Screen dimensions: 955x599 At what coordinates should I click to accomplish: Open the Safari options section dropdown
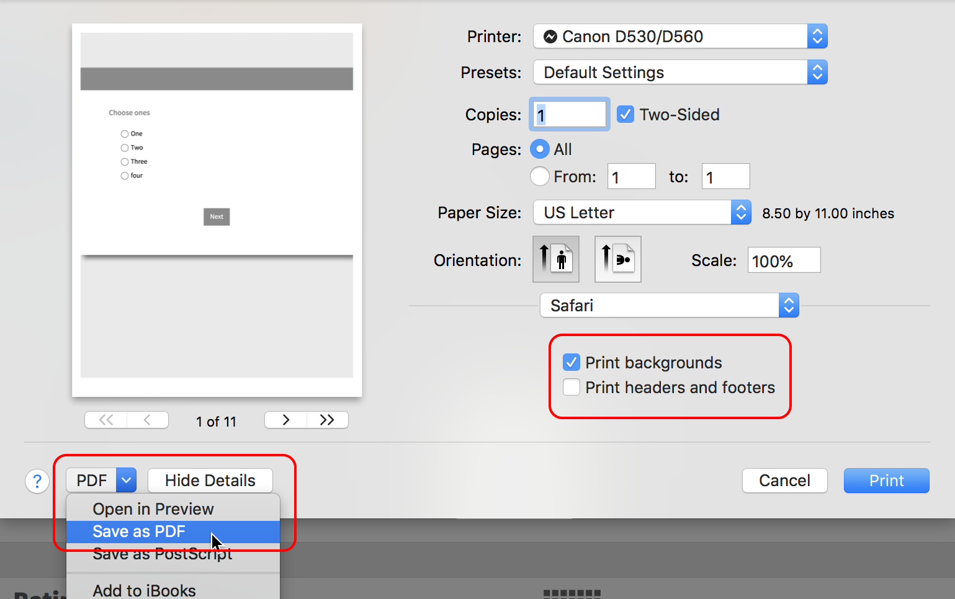coord(670,305)
